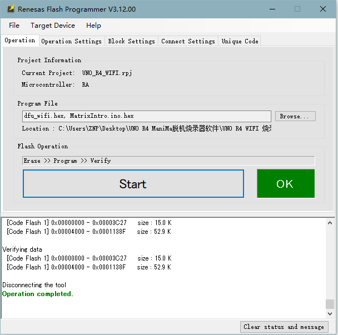Image resolution: width=338 pixels, height=335 pixels.
Task: Open the File menu
Action: pyautogui.click(x=14, y=26)
